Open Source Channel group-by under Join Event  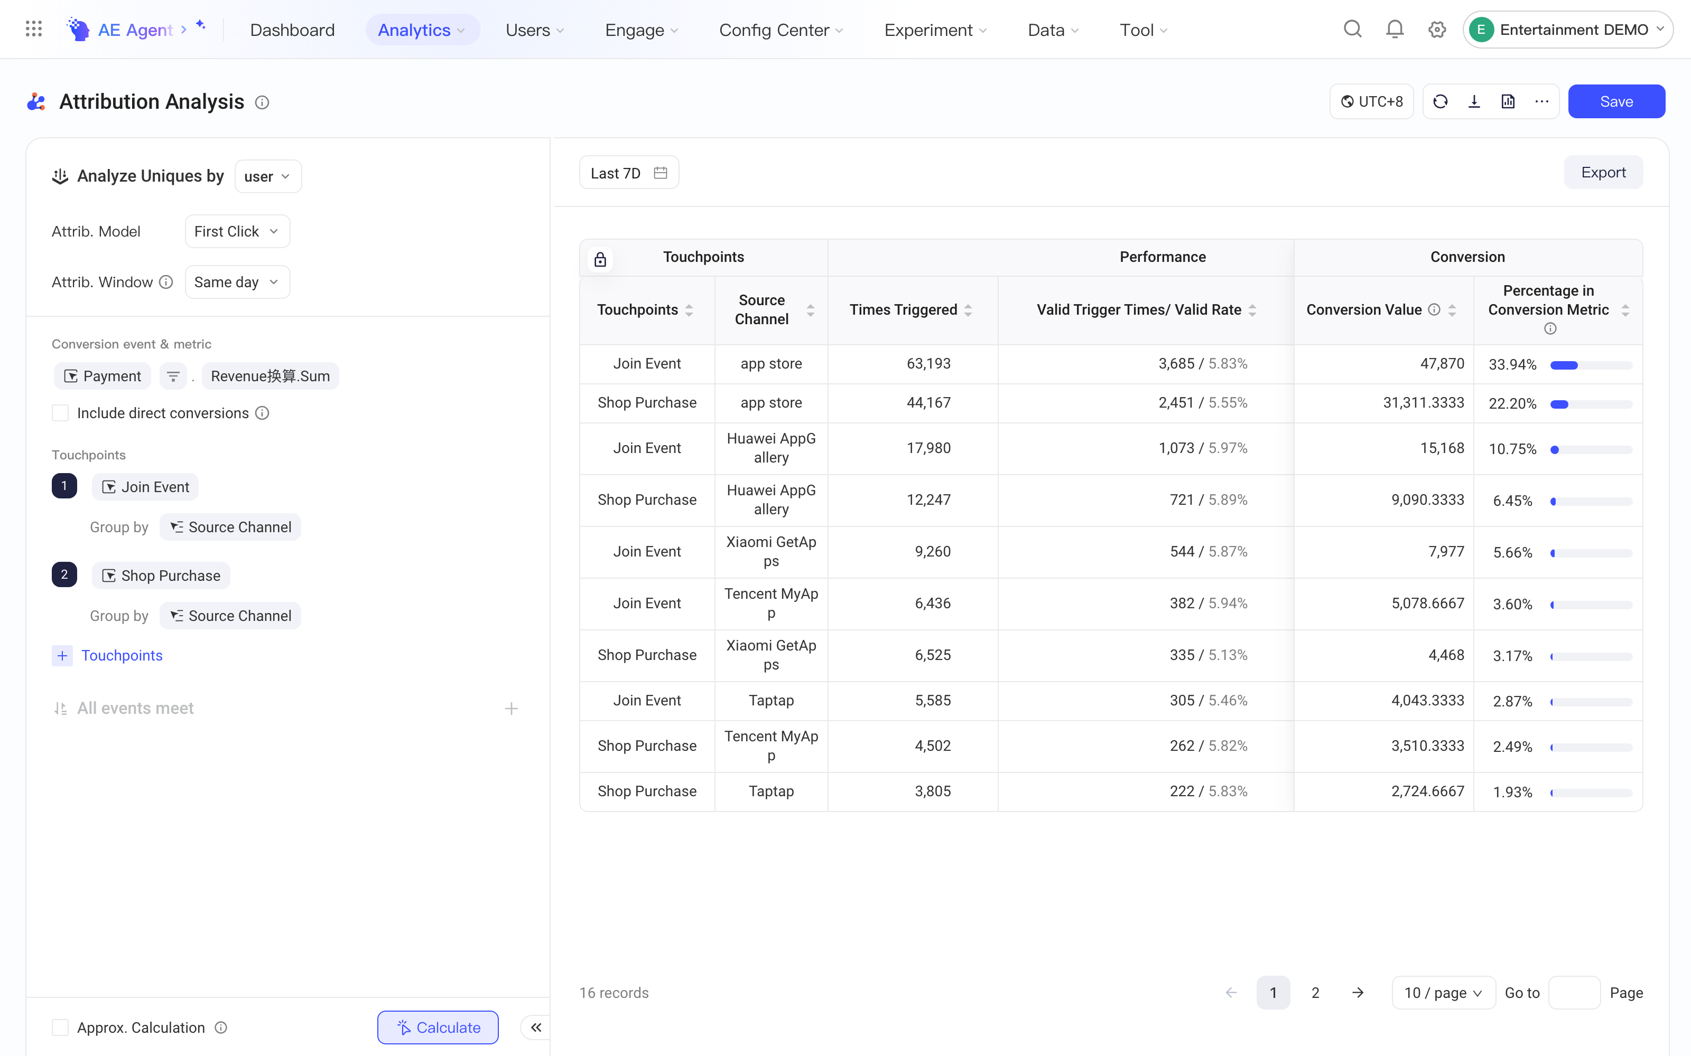230,527
